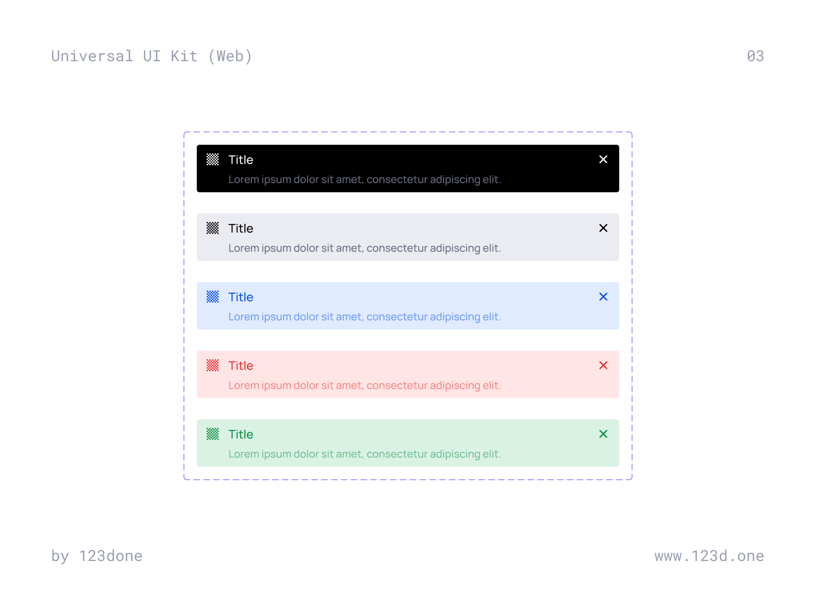This screenshot has width=816, height=612.
Task: Select the Title text in the blue alert
Action: 241,297
